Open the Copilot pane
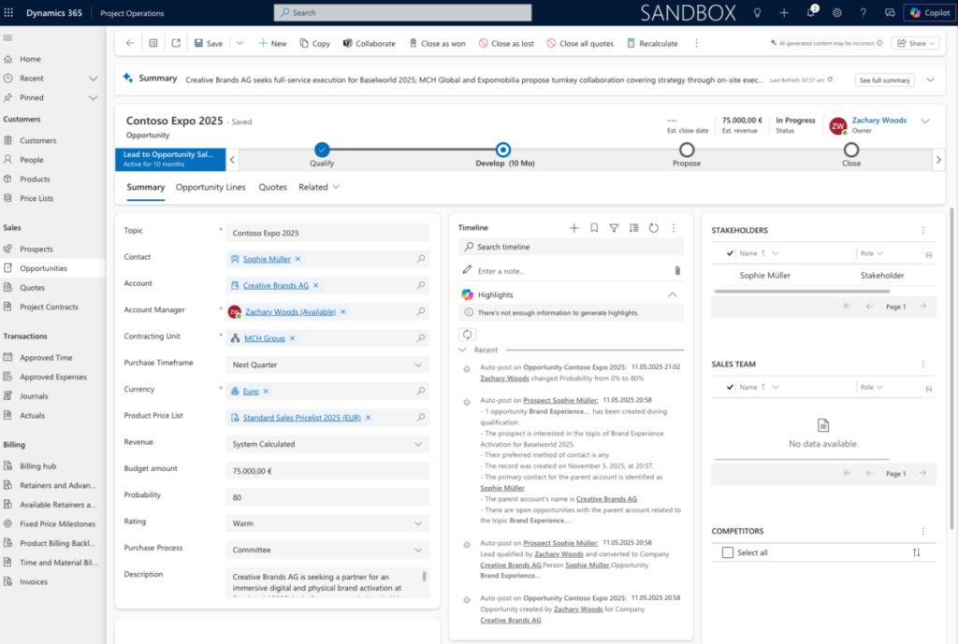Screen dimensions: 958x644 [x=928, y=13]
